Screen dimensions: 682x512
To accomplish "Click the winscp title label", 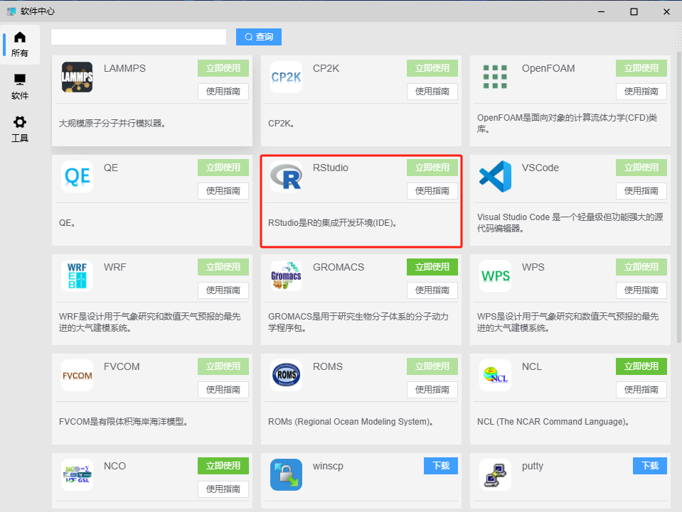I will click(x=328, y=467).
